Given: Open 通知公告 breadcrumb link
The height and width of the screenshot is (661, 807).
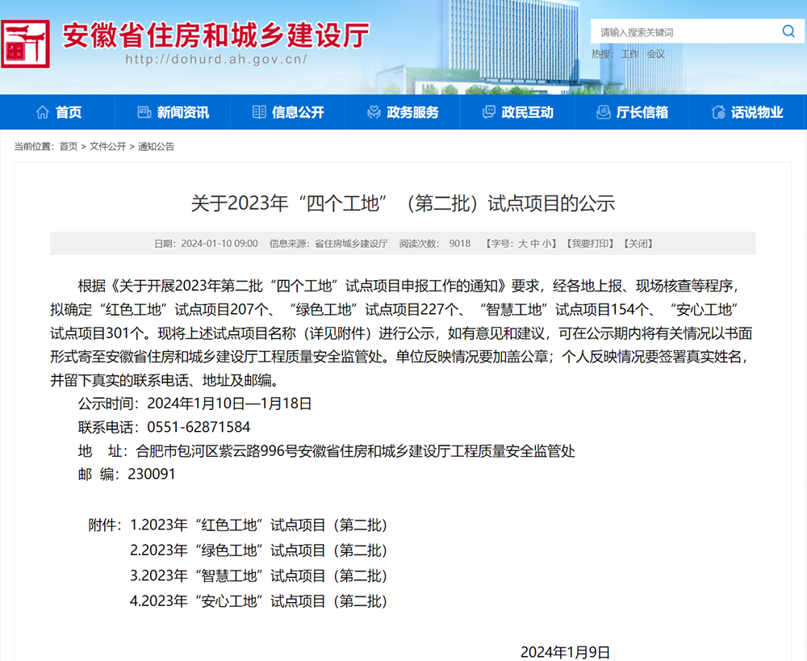Looking at the screenshot, I should [156, 147].
